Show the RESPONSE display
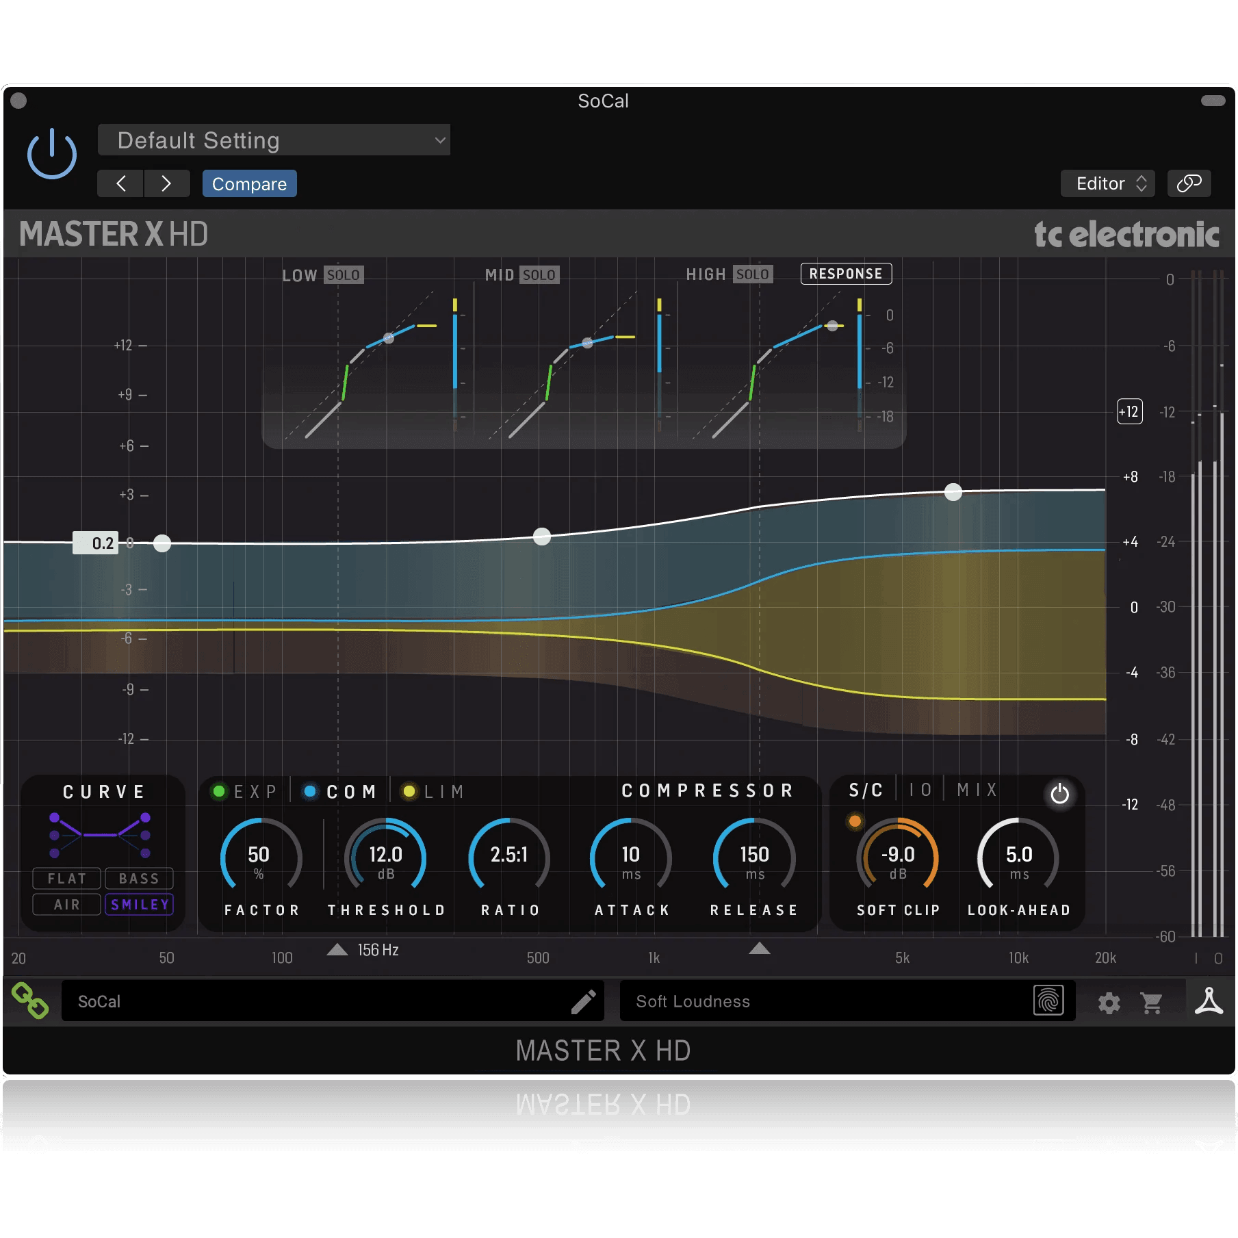 846,274
